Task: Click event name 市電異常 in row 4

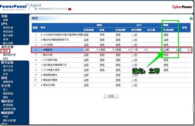Action: (x=48, y=50)
